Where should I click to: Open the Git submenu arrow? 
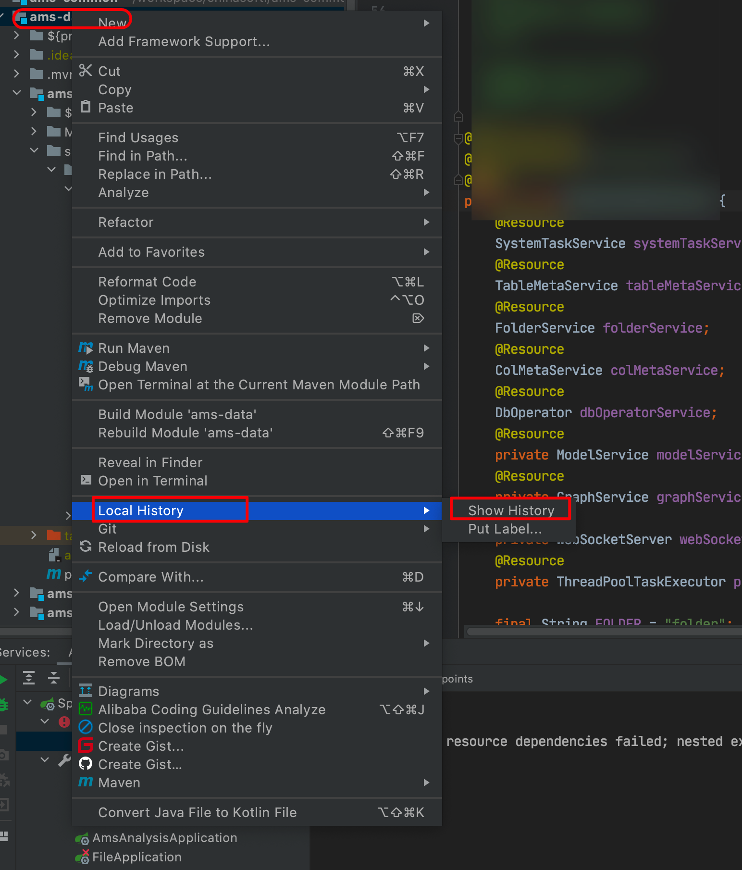coord(426,529)
